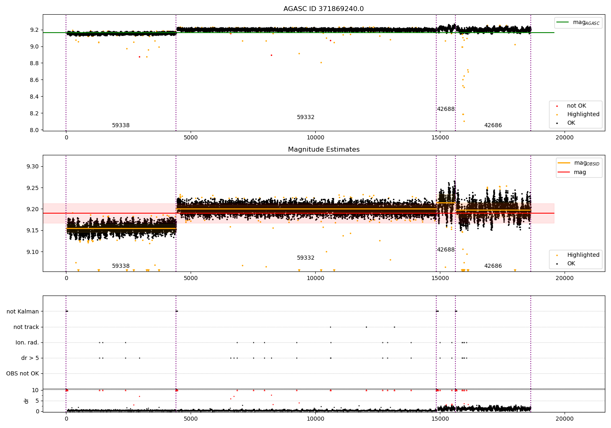Click obsid label 59332 in Magnitude Estimates plot

click(x=305, y=258)
